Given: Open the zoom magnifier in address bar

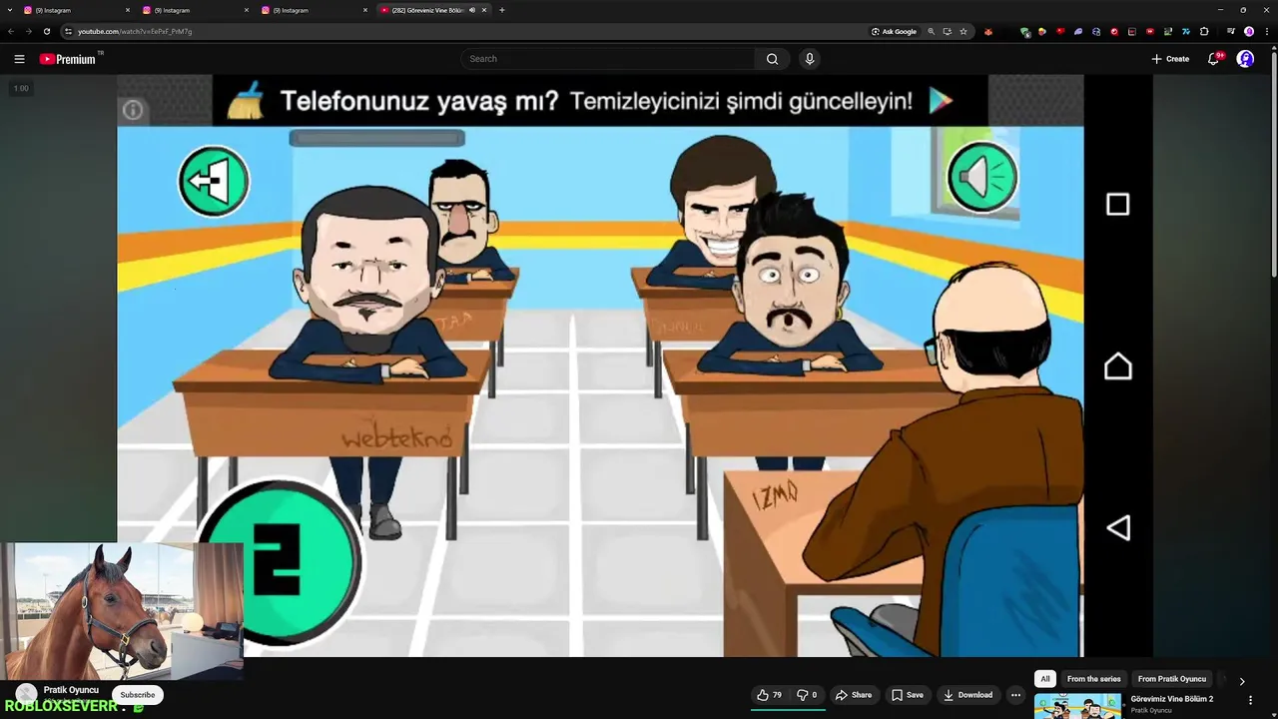Looking at the screenshot, I should click(932, 31).
